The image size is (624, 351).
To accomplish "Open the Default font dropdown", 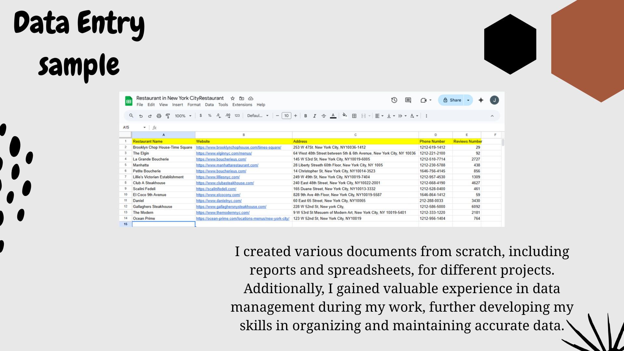I will [x=258, y=116].
